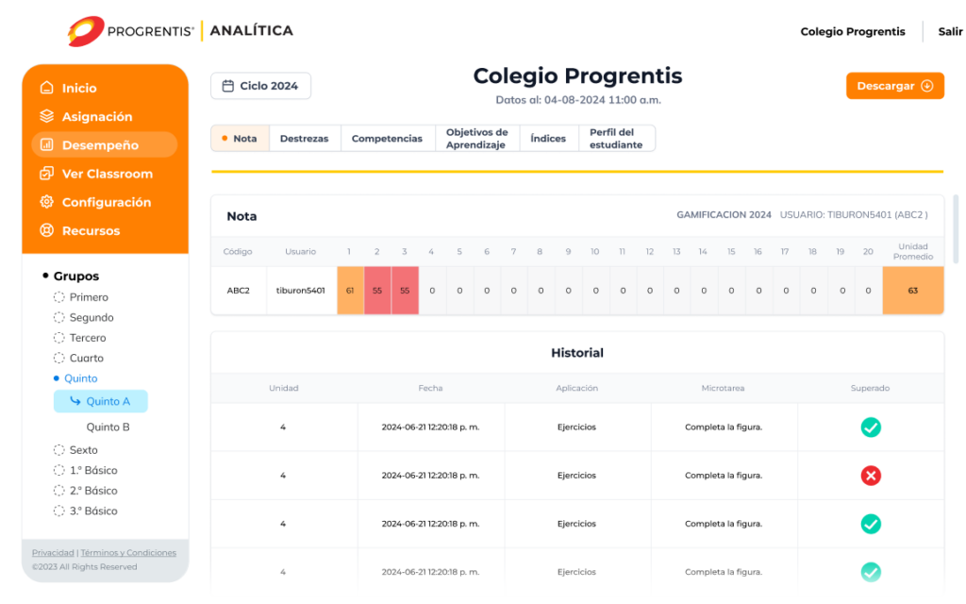Click the vertical scrollbar beside the Nota table

(956, 229)
